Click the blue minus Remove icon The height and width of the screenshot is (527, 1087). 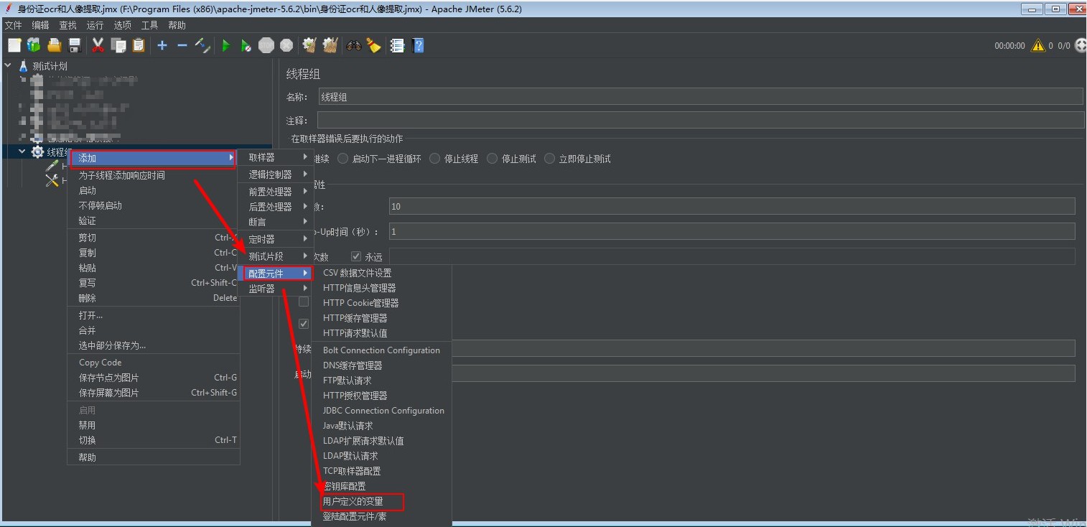tap(182, 45)
